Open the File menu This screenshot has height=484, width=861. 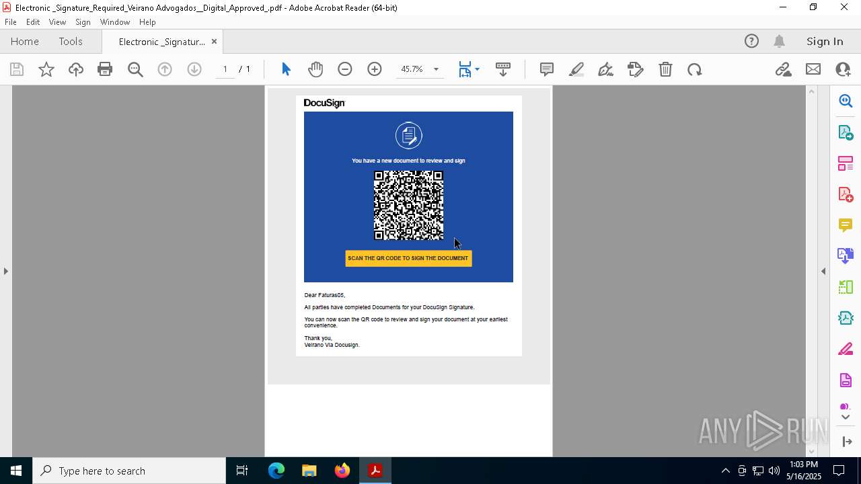coord(11,22)
